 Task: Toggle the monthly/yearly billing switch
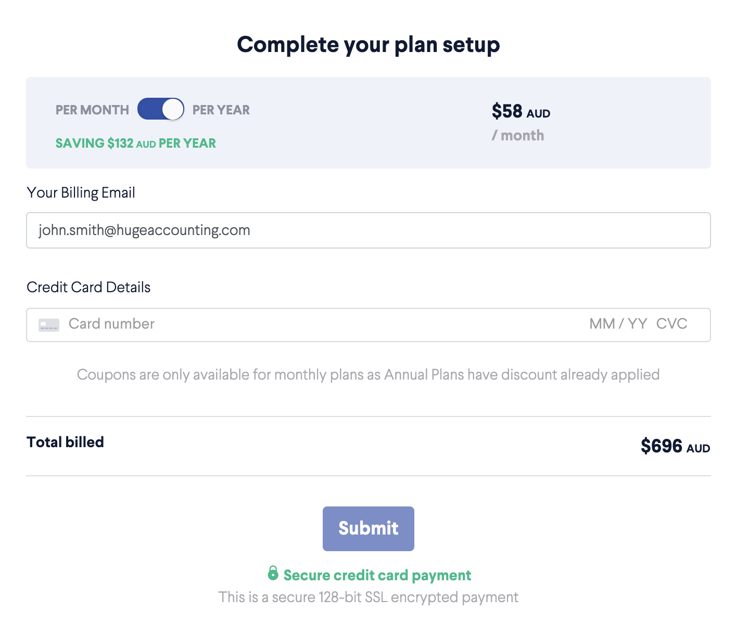(160, 109)
